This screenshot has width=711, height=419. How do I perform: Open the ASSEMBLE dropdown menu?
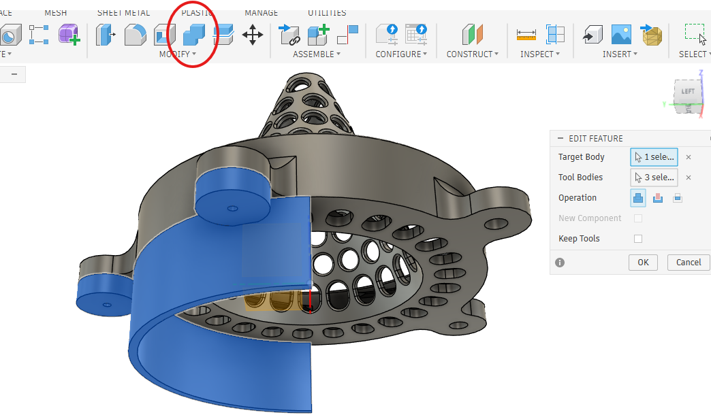pyautogui.click(x=316, y=54)
